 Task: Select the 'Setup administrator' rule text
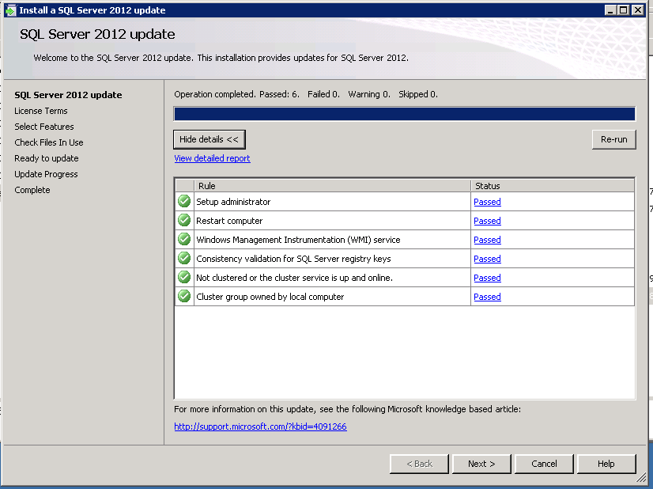point(233,202)
